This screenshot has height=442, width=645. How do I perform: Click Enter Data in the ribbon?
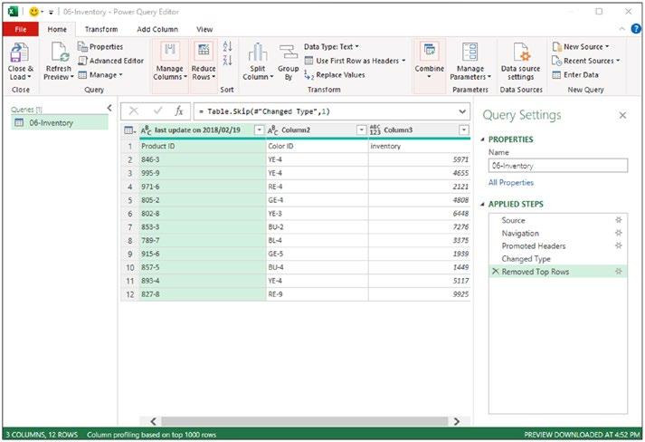click(575, 75)
